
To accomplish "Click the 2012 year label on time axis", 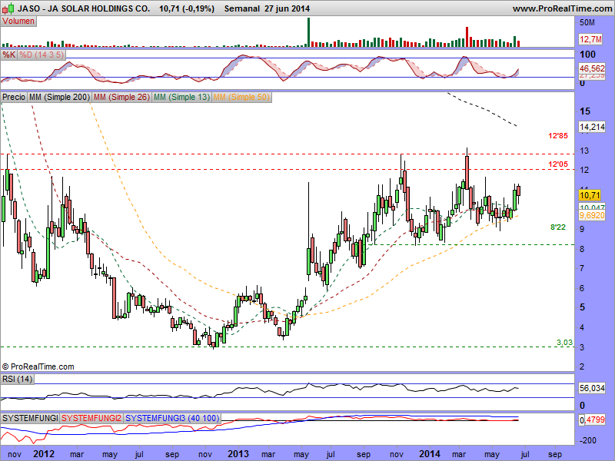I will coord(44,454).
